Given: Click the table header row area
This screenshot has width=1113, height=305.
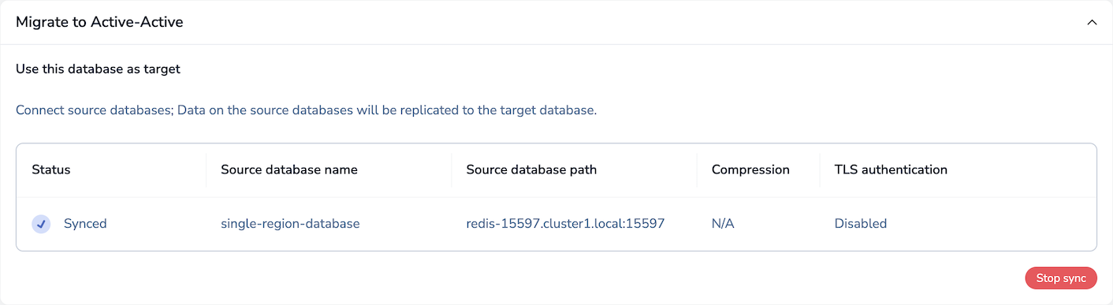Looking at the screenshot, I should point(556,170).
